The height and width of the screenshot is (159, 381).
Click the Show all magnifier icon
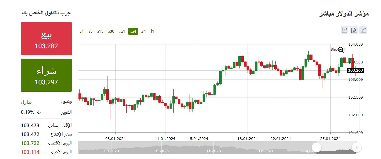click(341, 50)
